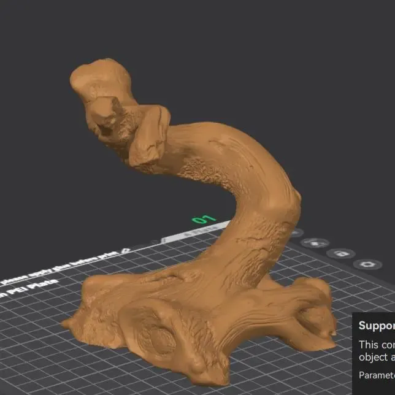Screen dimensions: 395x395
Task: Click the tooltip description starting with This
Action: [x=377, y=351]
